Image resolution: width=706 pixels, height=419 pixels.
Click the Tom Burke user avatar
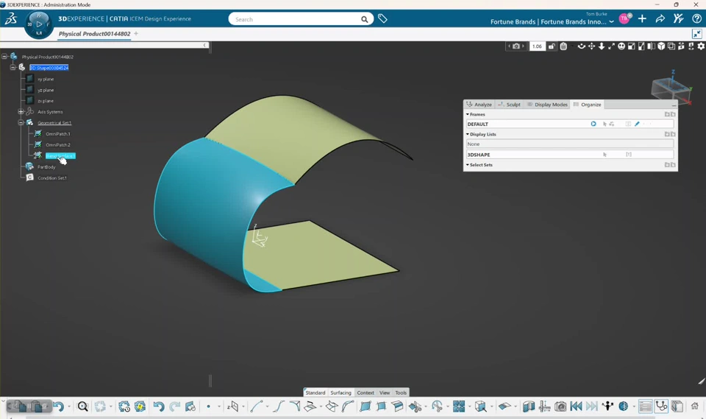tap(624, 18)
